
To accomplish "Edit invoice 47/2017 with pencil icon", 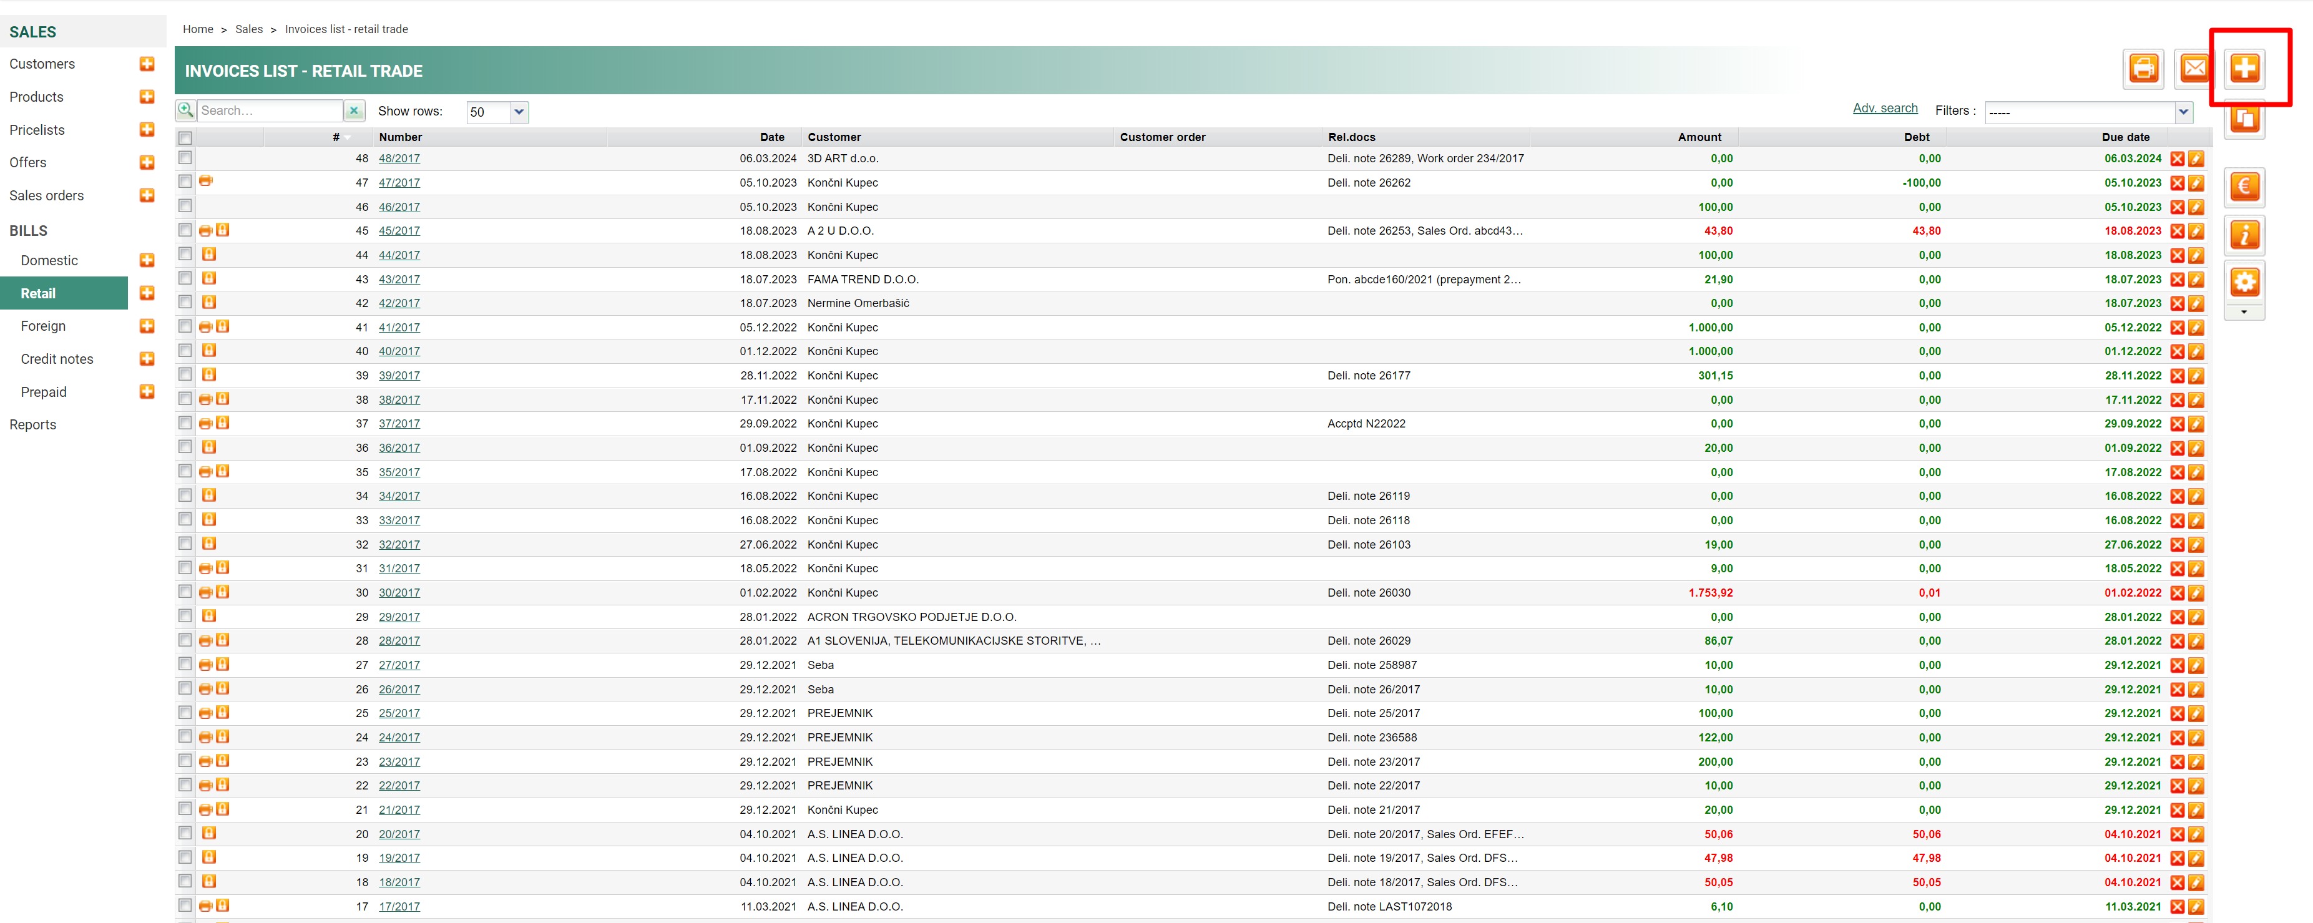I will [2196, 183].
